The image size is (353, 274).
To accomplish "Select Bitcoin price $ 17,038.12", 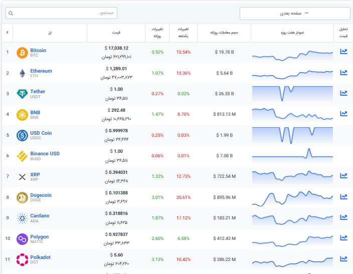I will (116, 48).
